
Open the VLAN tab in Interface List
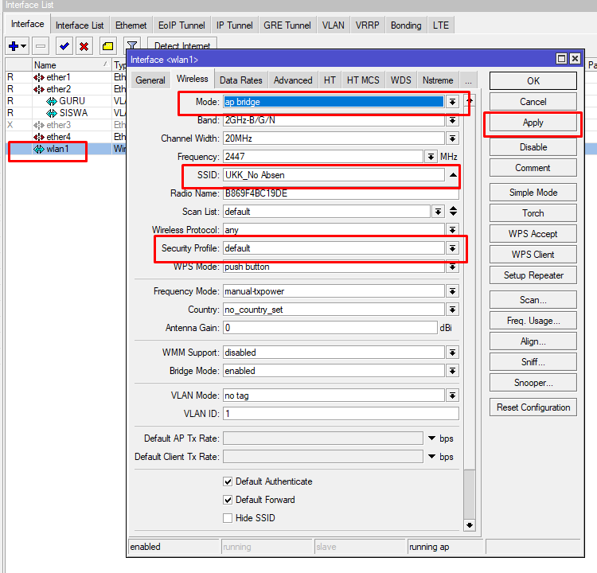(333, 25)
